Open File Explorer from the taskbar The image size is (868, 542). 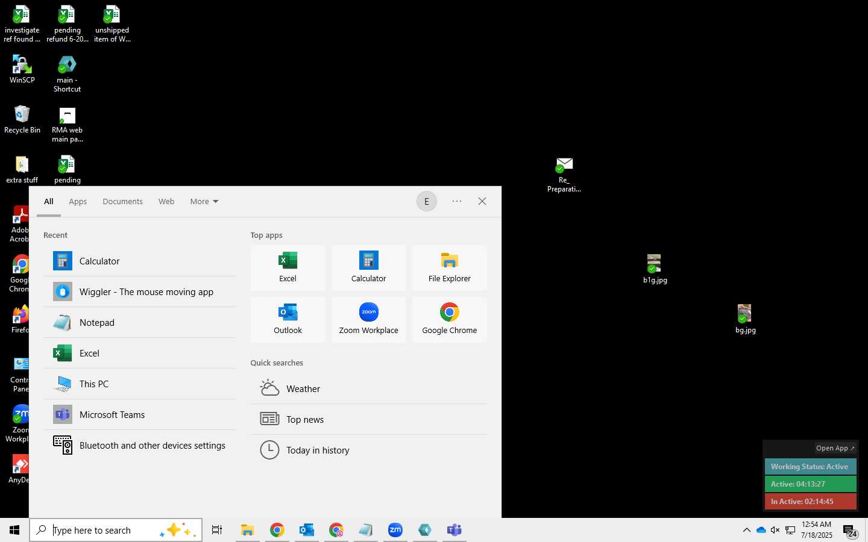(248, 530)
